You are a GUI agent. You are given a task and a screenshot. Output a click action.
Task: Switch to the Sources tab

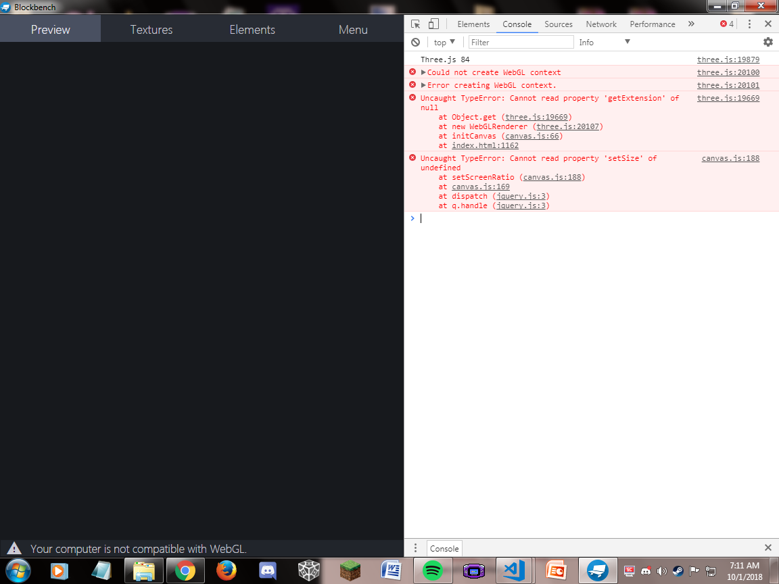pos(559,24)
